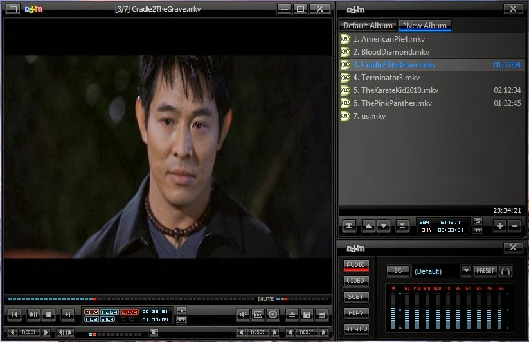529x342 pixels.
Task: Select 4. Terminator3.mkv in playlist
Action: 432,78
